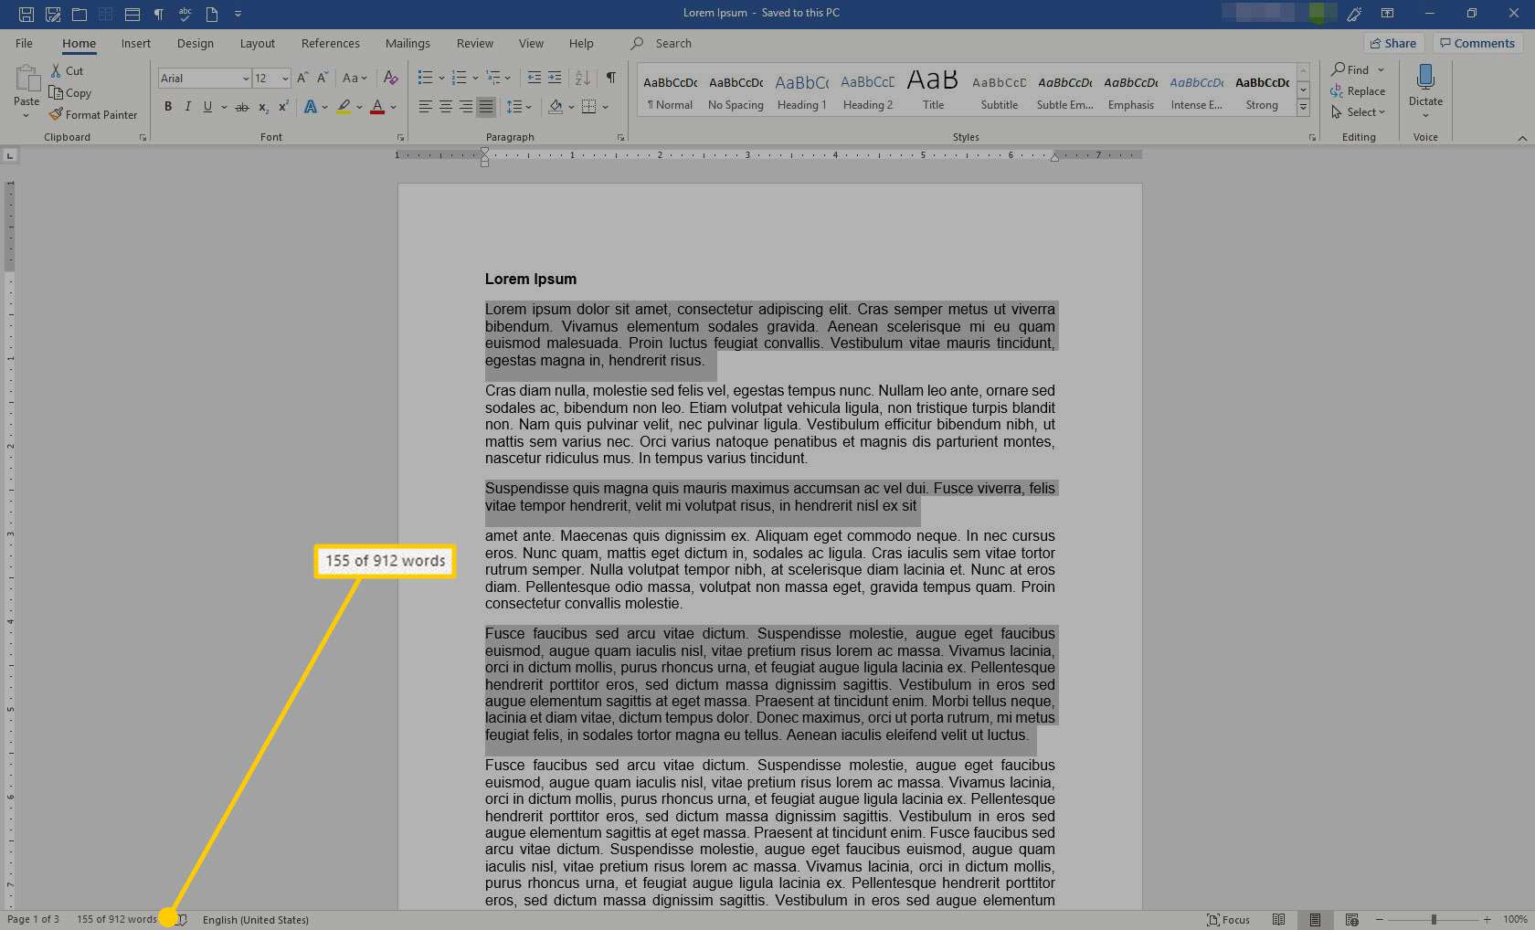1535x930 pixels.
Task: Open Select dropdown in Editing group
Action: tap(1359, 112)
